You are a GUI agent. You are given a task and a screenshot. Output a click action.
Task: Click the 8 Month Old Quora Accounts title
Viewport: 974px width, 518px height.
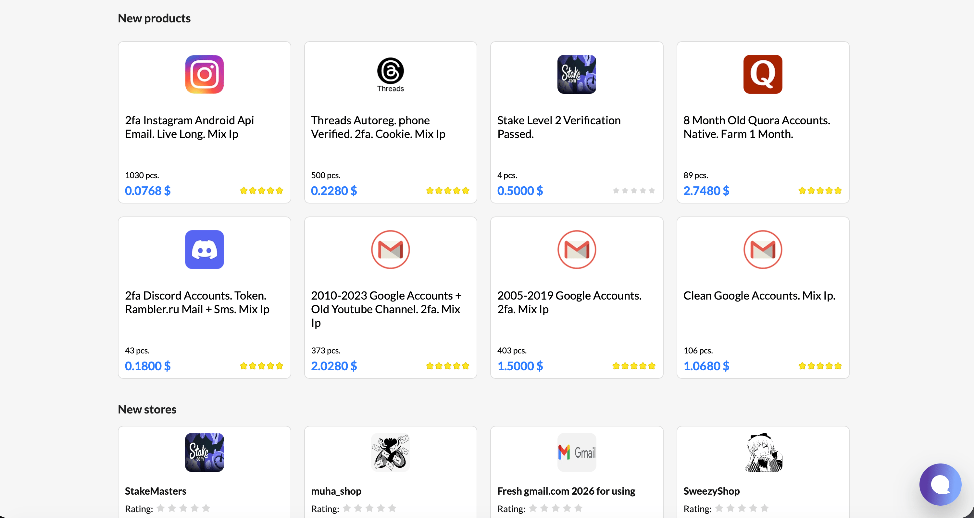756,127
